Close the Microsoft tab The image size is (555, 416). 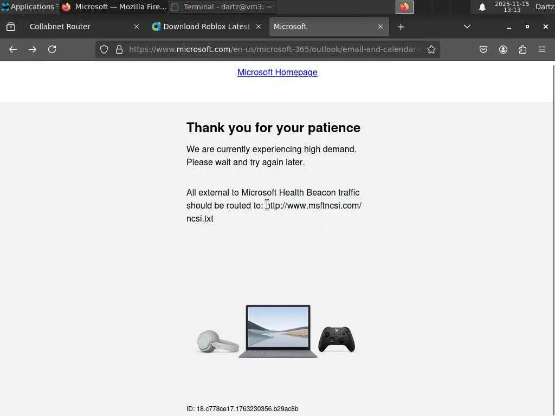tap(380, 27)
